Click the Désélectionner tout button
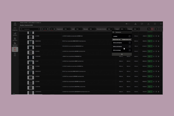Viewport: 174px width, 116px height. [126, 40]
